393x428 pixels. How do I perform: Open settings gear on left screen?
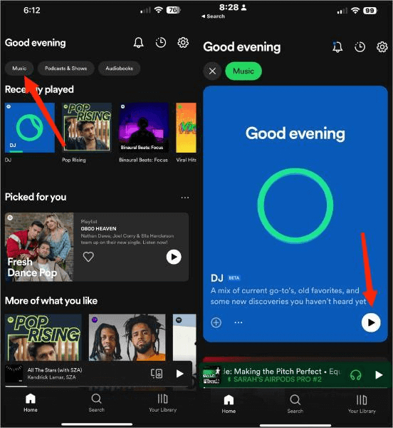click(183, 43)
